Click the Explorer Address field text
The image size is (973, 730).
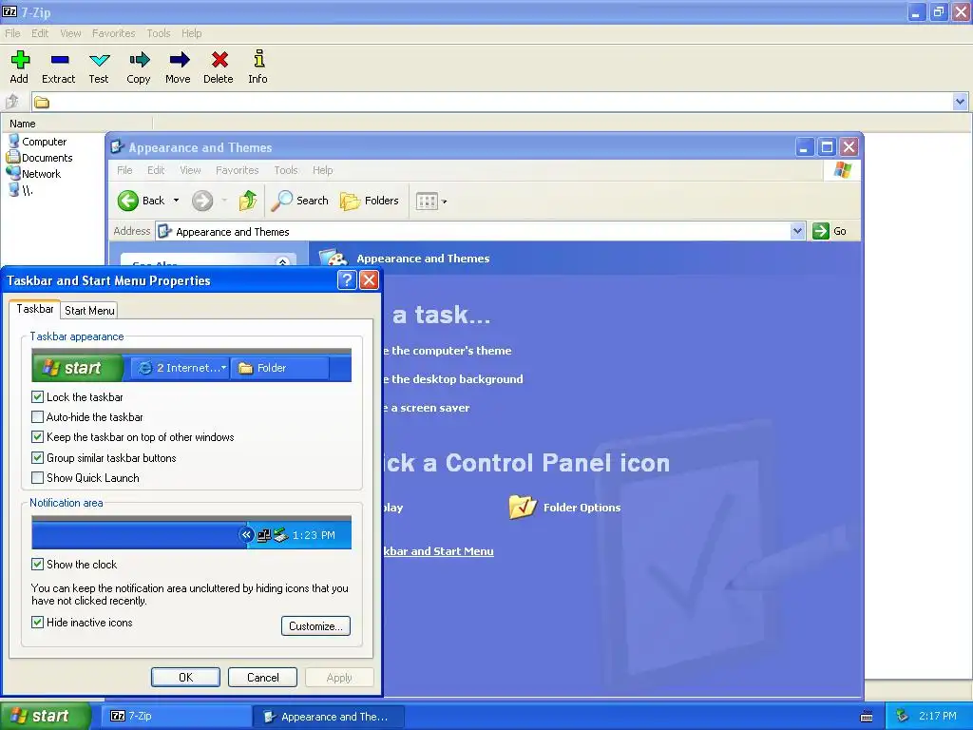point(233,232)
